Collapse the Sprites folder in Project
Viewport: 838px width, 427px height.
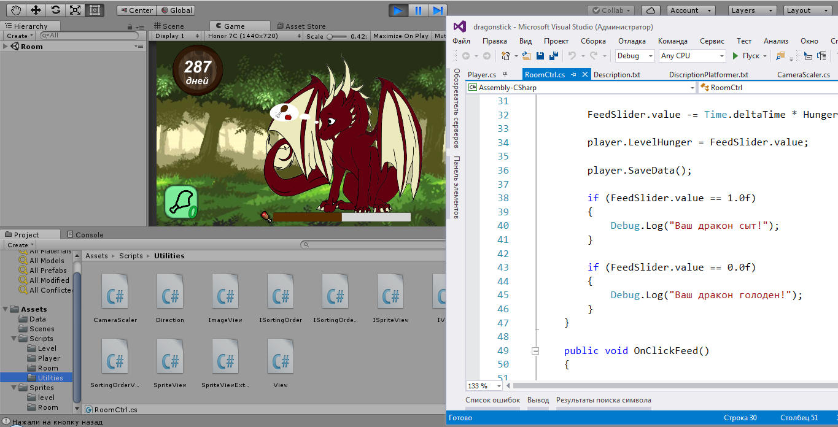click(14, 388)
